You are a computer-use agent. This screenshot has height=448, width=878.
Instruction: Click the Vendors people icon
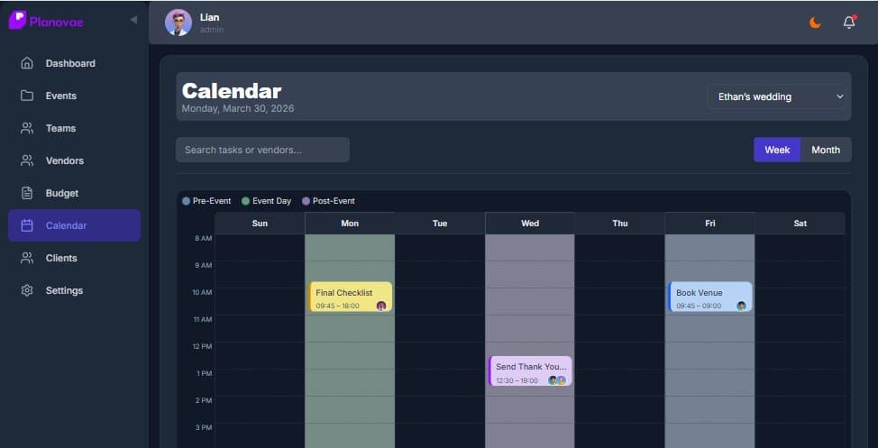pyautogui.click(x=27, y=160)
